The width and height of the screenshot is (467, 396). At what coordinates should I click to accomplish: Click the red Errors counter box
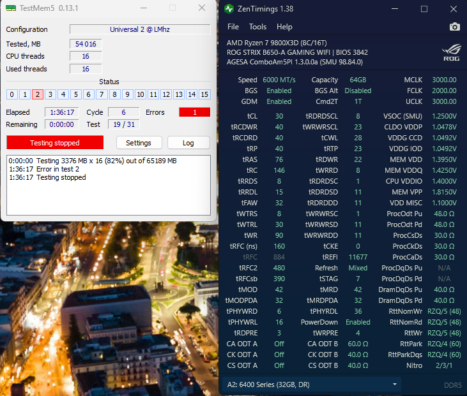point(194,112)
